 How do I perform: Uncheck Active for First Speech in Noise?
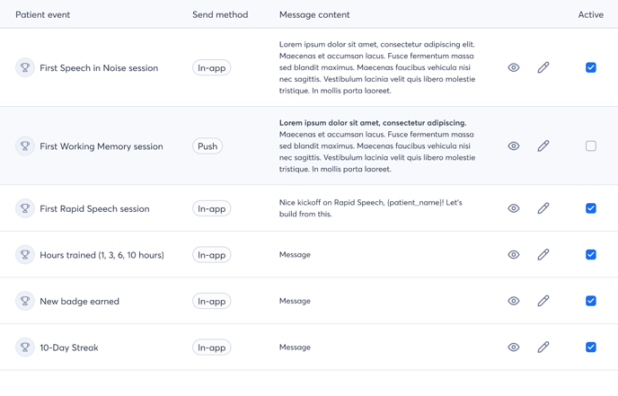point(591,67)
